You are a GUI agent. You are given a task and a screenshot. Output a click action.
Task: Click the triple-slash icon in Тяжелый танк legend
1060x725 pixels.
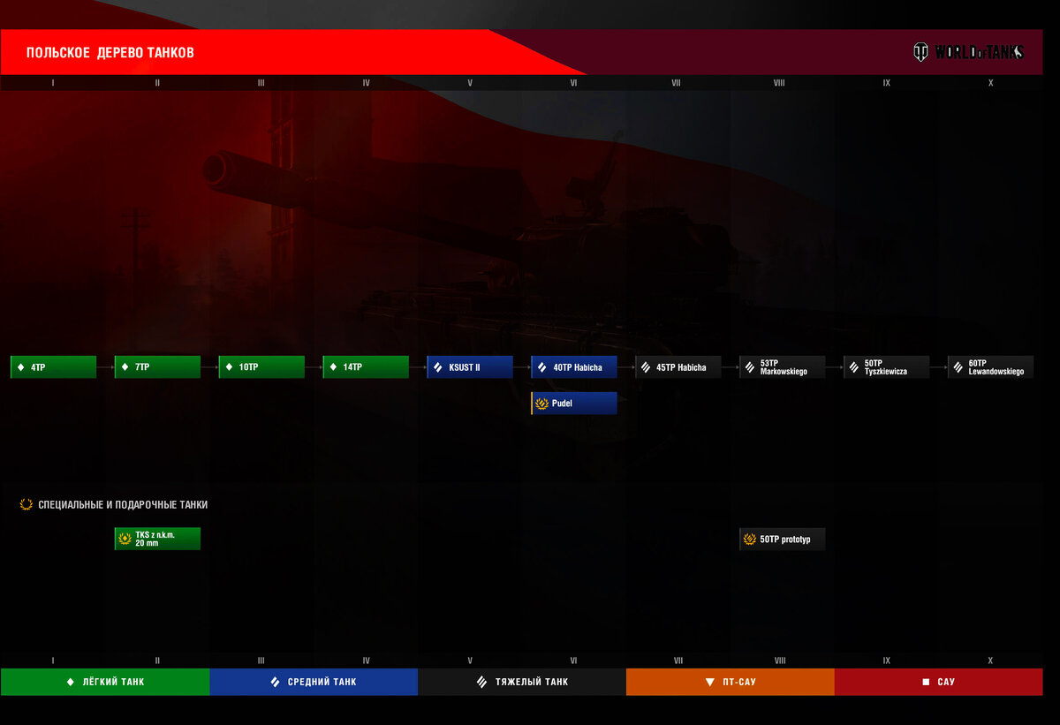coord(481,682)
